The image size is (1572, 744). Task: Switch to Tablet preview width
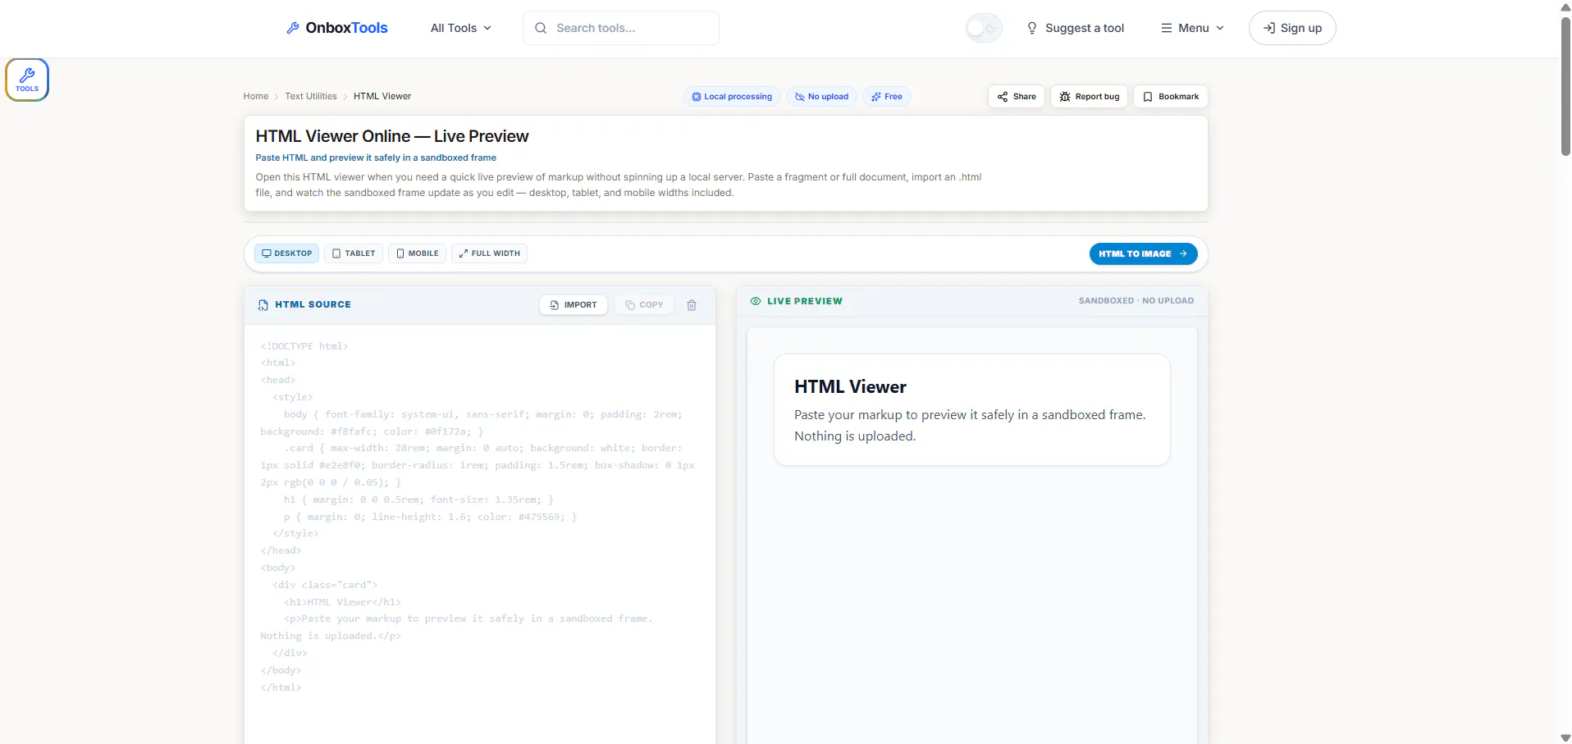354,253
